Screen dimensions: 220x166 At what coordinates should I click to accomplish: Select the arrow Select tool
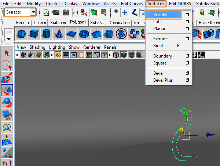7,53
